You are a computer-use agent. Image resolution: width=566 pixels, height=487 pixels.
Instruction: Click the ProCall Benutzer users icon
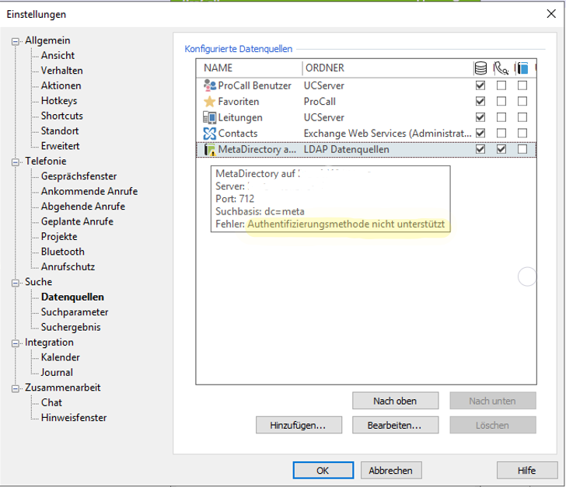point(209,85)
